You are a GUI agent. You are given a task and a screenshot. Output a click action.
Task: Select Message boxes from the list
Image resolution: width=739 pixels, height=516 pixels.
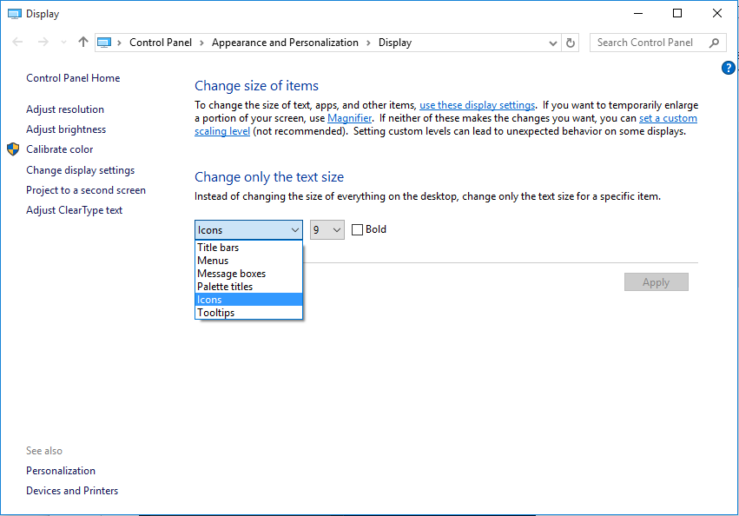pos(248,274)
